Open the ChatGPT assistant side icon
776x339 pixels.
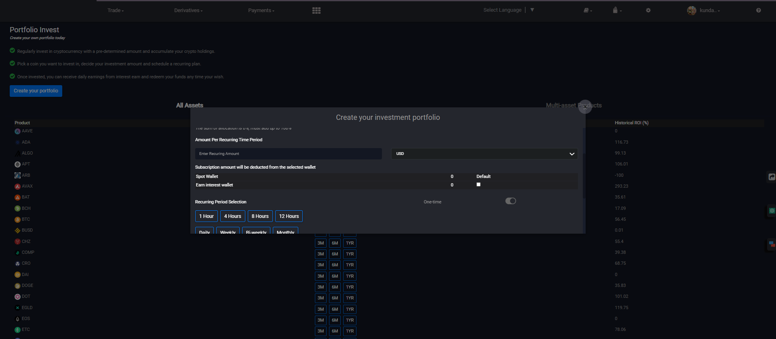pyautogui.click(x=772, y=211)
